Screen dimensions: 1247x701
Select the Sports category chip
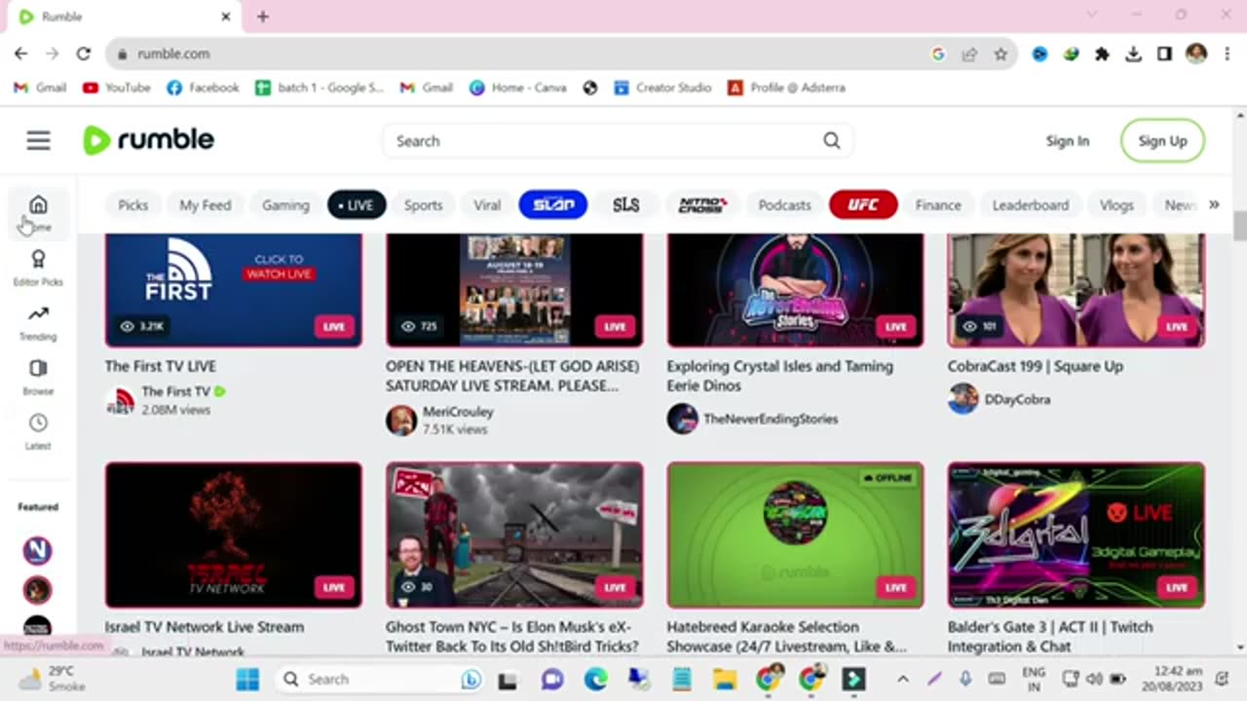423,205
